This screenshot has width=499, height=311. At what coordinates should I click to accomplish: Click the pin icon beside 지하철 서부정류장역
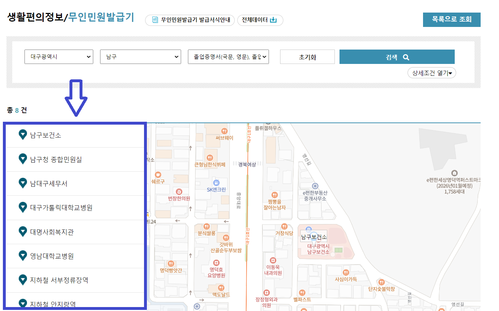pos(23,280)
